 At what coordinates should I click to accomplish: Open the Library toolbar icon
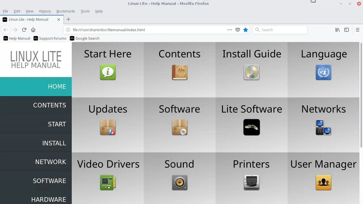[x=337, y=30]
